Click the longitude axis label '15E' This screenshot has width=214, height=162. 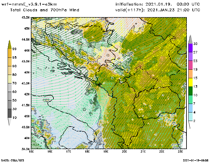point(31,152)
